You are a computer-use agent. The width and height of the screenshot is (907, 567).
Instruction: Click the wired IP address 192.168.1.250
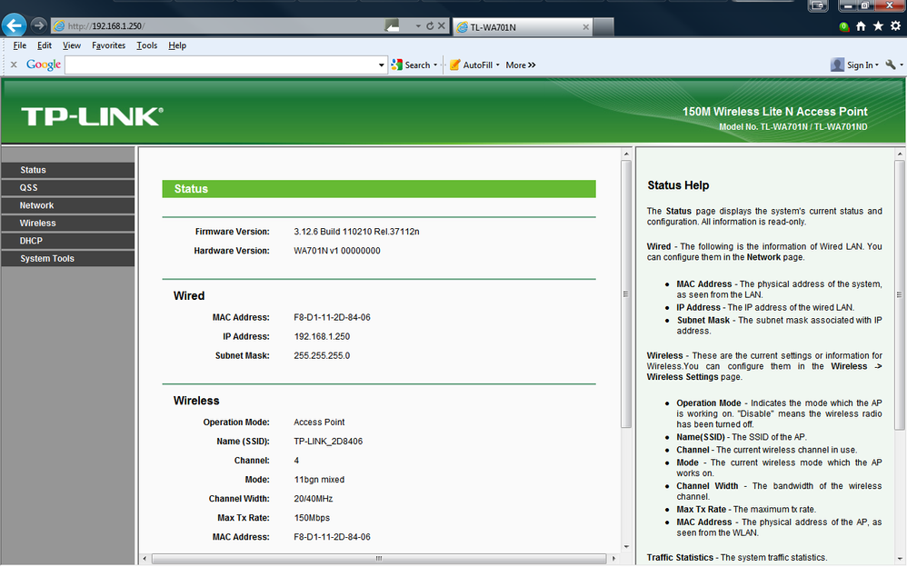point(322,336)
